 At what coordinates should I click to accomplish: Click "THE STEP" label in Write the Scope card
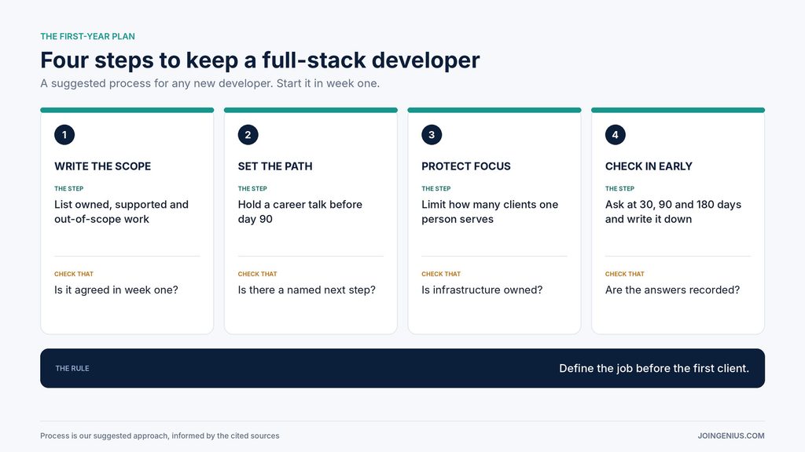(x=69, y=188)
